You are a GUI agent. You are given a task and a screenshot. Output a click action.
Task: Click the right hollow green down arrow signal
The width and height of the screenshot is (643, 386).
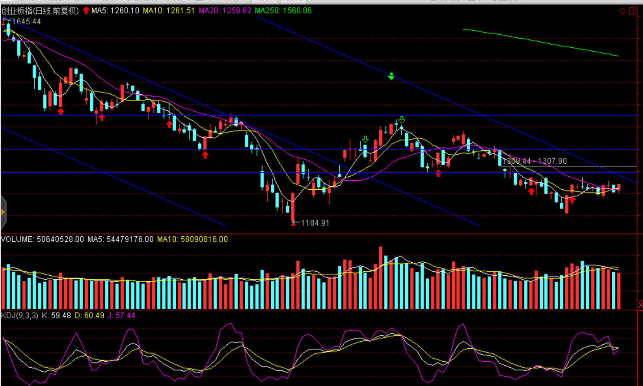tap(402, 120)
